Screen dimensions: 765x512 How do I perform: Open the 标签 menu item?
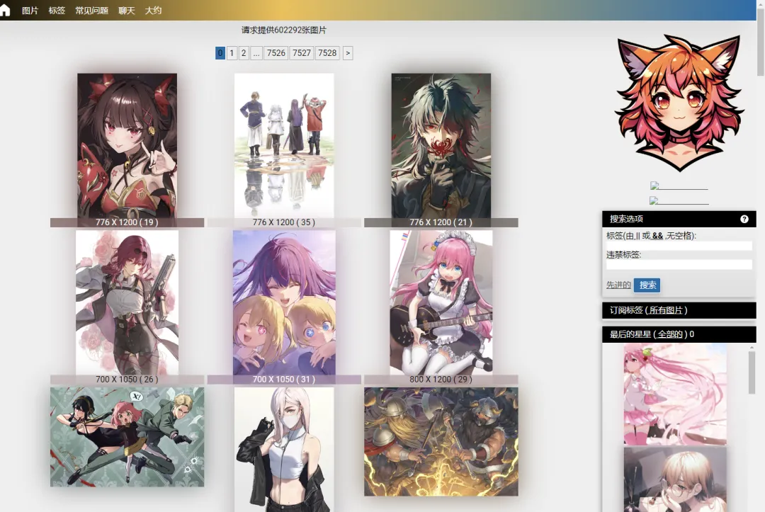coord(57,11)
